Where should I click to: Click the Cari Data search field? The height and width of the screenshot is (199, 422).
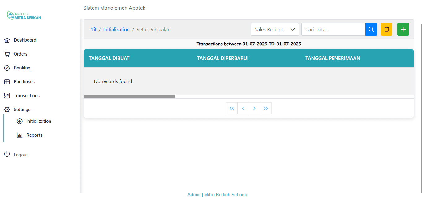333,29
